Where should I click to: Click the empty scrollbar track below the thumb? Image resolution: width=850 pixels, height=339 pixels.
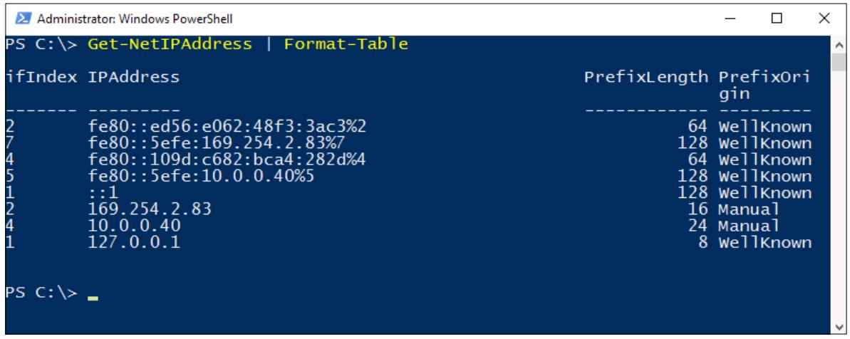[839, 195]
